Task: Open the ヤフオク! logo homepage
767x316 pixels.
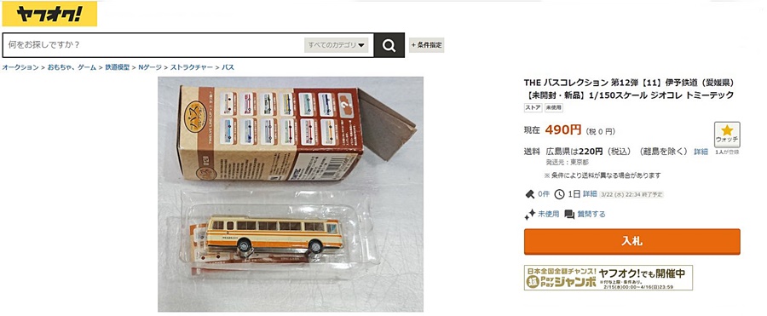Action: (x=49, y=14)
